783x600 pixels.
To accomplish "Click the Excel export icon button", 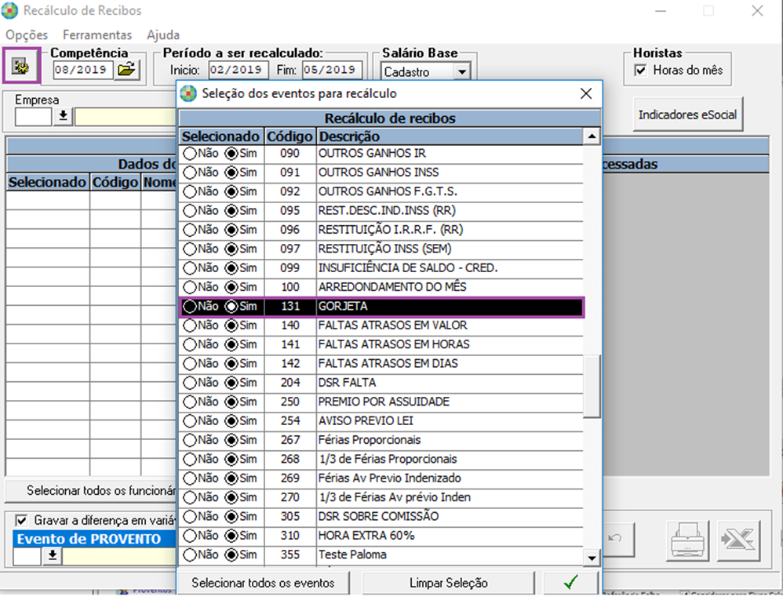I will (738, 540).
